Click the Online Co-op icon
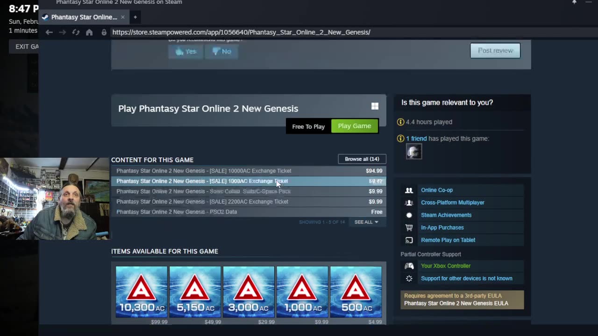 pos(409,190)
